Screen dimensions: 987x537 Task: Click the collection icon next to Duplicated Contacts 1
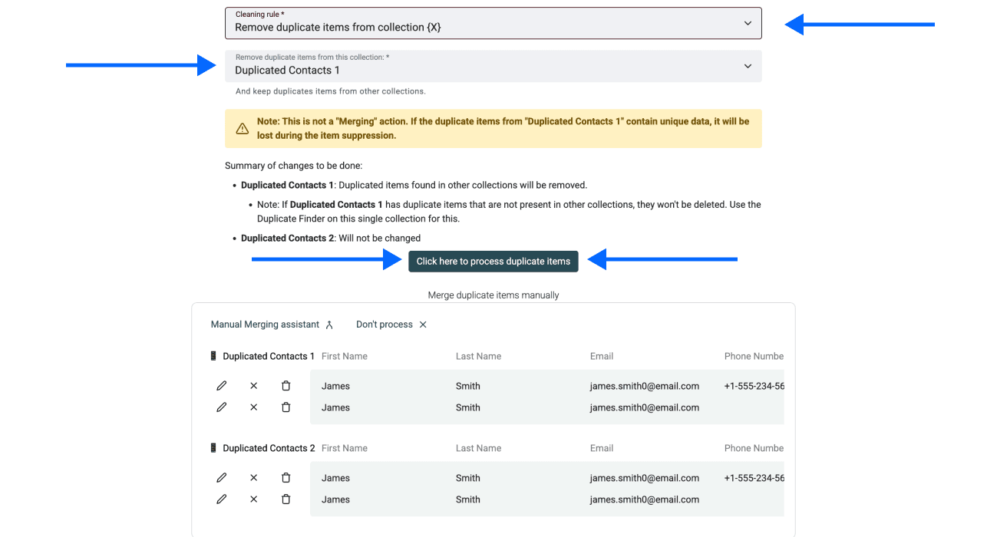coord(213,355)
